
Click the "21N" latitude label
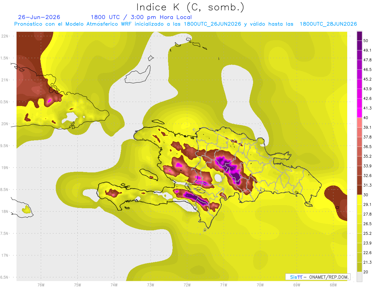point(5,80)
